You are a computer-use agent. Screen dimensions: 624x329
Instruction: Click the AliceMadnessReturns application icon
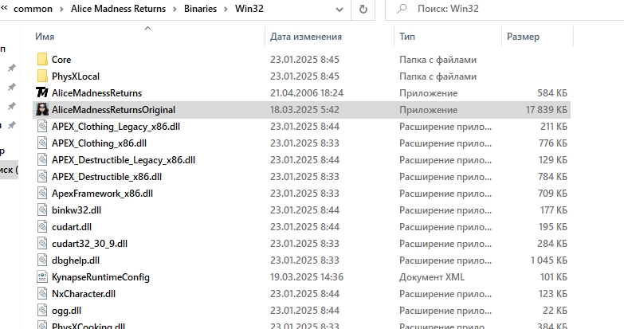click(42, 92)
